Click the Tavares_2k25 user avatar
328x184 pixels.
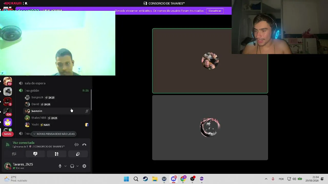[x=8, y=166]
